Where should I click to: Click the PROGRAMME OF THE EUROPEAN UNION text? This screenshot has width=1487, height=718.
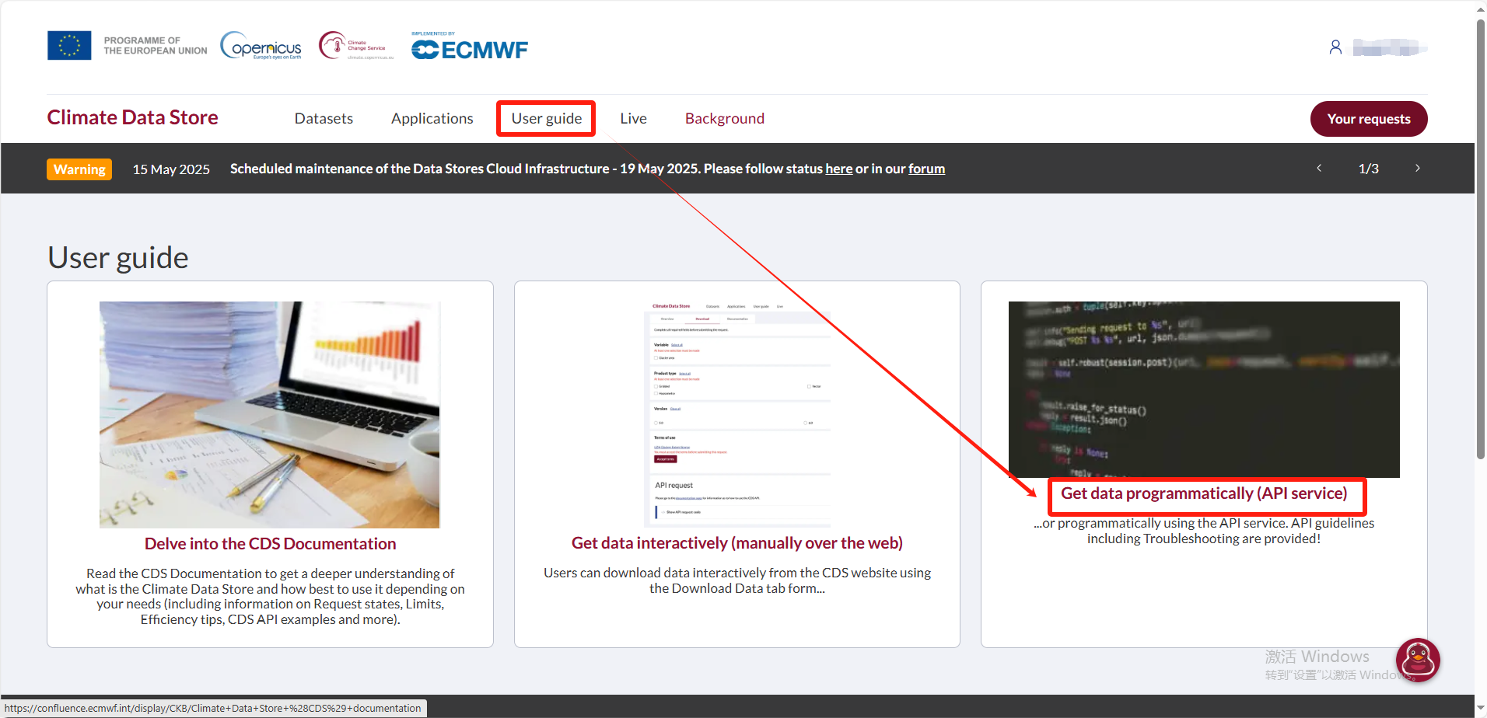point(156,46)
